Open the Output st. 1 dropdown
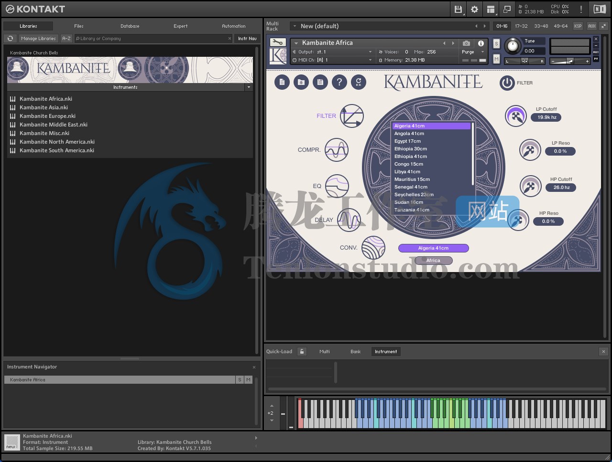Screen dimensions: 612x462 coord(370,52)
